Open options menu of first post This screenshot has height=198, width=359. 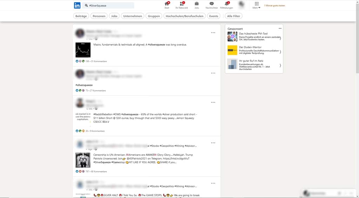coord(213,33)
